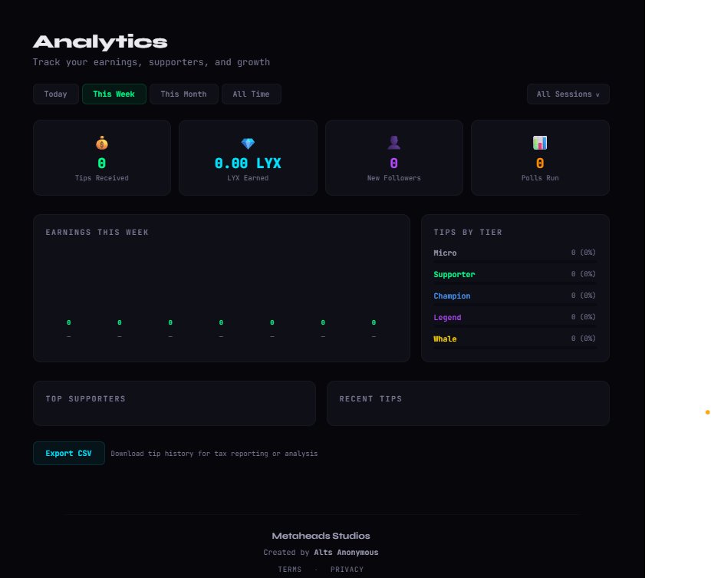Click the Legend tier 0 (0%) value
The width and height of the screenshot is (711, 578).
pyautogui.click(x=583, y=317)
